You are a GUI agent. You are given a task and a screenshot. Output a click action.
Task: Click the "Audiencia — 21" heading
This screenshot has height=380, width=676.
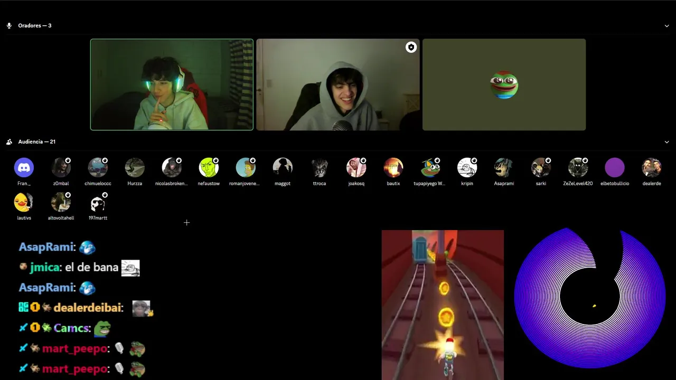(37, 141)
